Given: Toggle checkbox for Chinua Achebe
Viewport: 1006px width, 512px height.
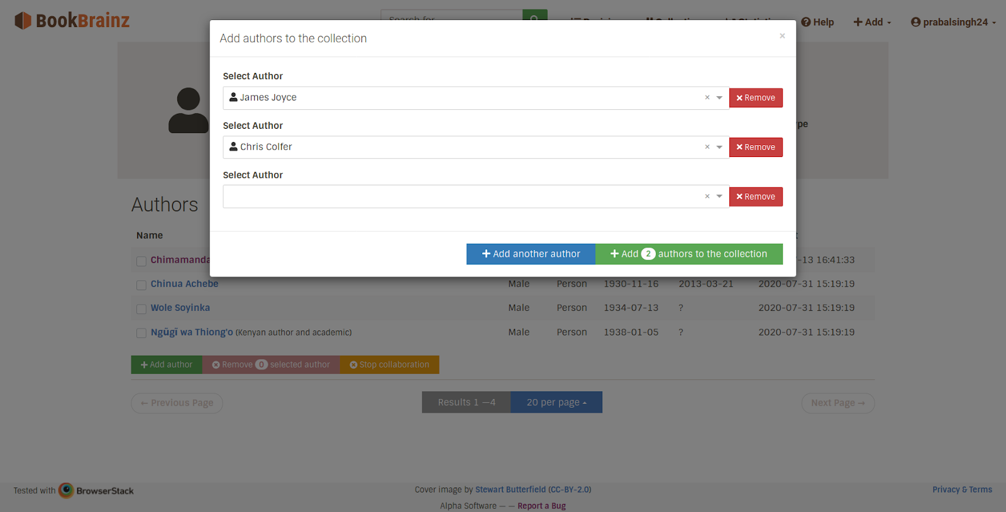Looking at the screenshot, I should (x=141, y=285).
